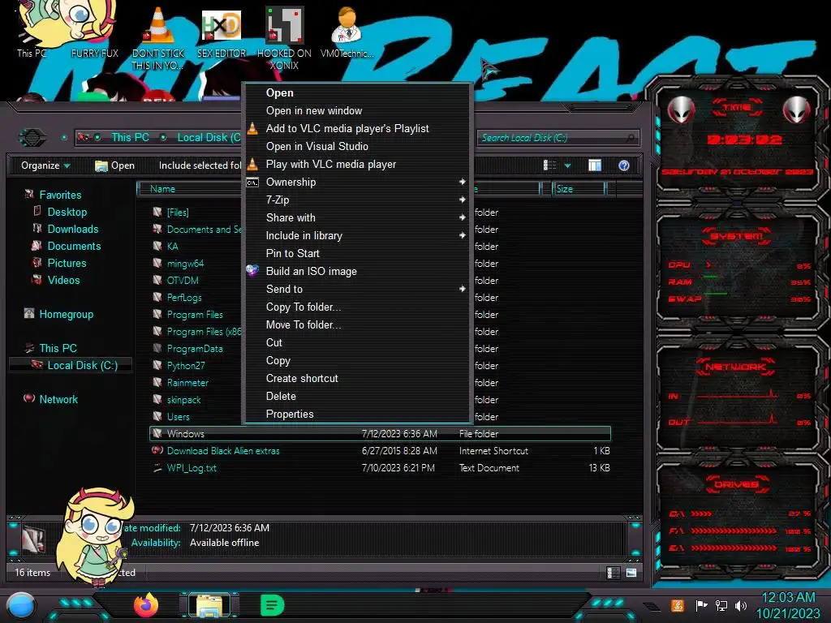
Task: Click the Explorer back navigation button
Action: coord(32,138)
